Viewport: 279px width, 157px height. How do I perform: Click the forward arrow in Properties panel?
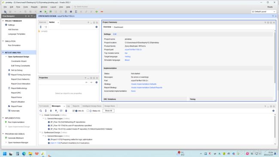91,83
